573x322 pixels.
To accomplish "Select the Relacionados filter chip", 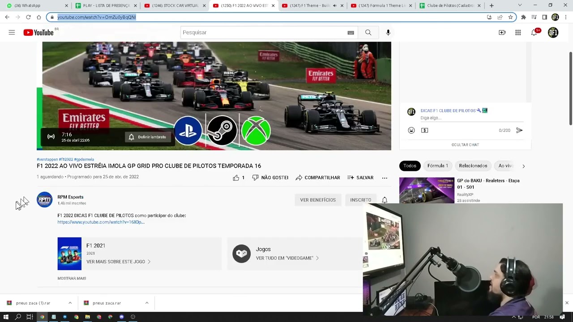I will tap(473, 165).
